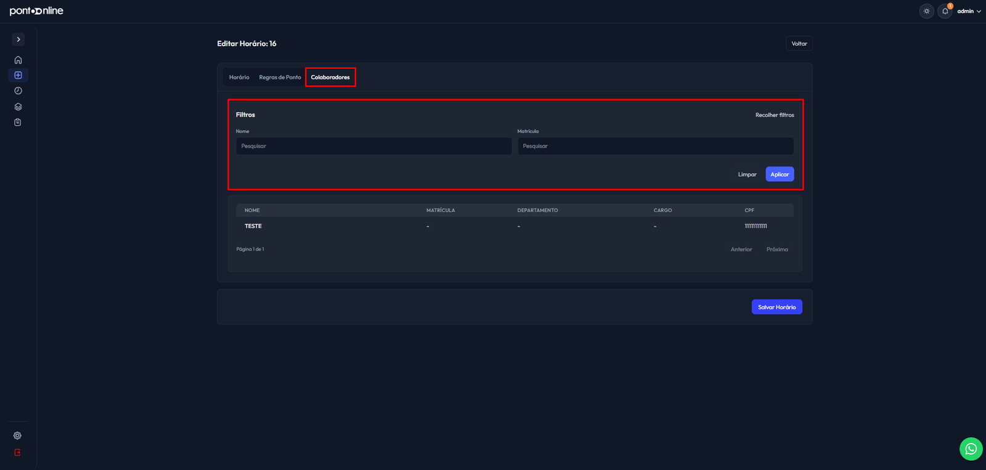The image size is (986, 470).
Task: Expand the sidebar with the chevron button
Action: tap(18, 39)
